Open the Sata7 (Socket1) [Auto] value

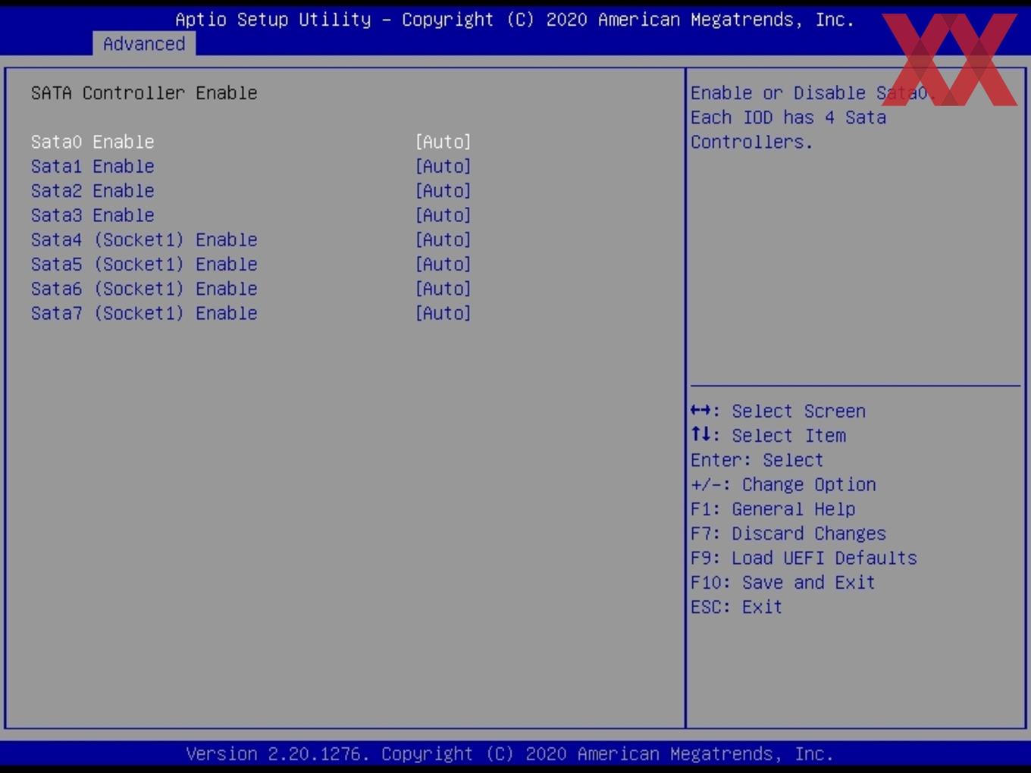tap(443, 313)
